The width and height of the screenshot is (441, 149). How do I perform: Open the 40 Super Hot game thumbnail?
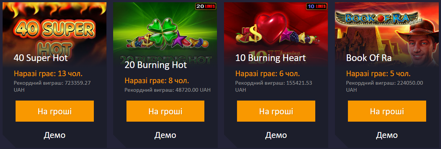[x=55, y=34]
